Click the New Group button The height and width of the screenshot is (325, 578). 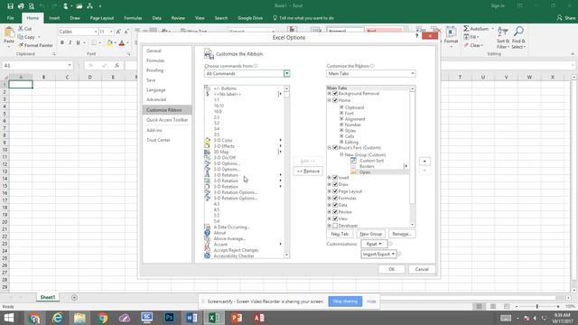pyautogui.click(x=370, y=234)
